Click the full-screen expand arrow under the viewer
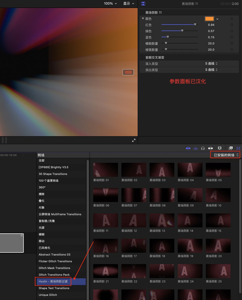The width and height of the screenshot is (242, 300). pos(134,140)
